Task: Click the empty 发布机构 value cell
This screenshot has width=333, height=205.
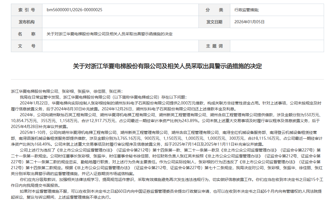Action: (120, 22)
